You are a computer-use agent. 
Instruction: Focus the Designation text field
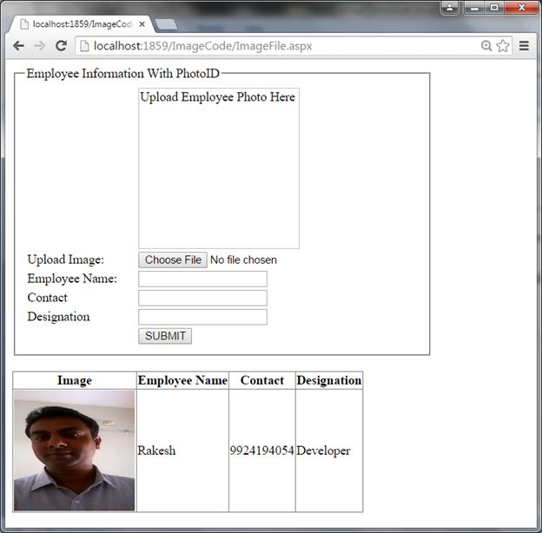[203, 317]
